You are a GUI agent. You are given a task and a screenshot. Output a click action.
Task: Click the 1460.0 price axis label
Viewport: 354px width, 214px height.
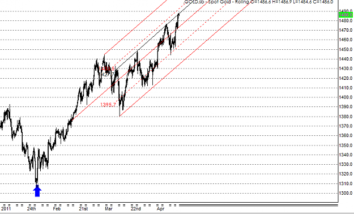tap(346, 40)
